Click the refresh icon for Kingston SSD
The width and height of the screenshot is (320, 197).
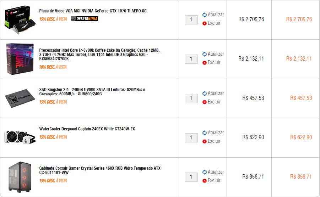pyautogui.click(x=205, y=94)
